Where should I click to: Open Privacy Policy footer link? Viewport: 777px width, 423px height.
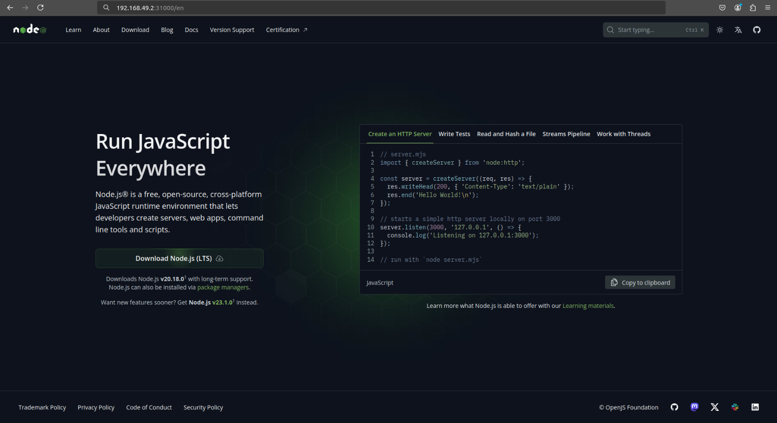click(96, 407)
